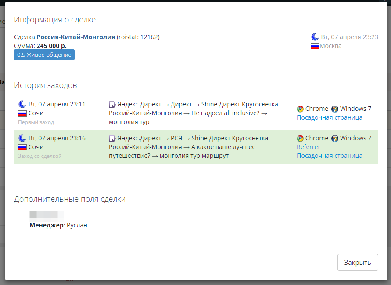The image size is (391, 285).
Task: Click the Информация о сделке heading
Action: tap(55, 19)
